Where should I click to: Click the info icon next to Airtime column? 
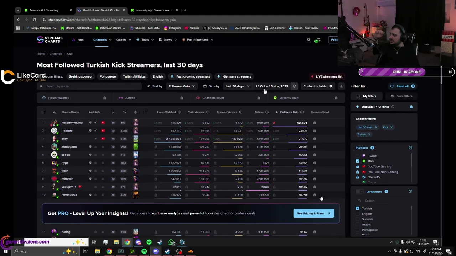pos(267,112)
